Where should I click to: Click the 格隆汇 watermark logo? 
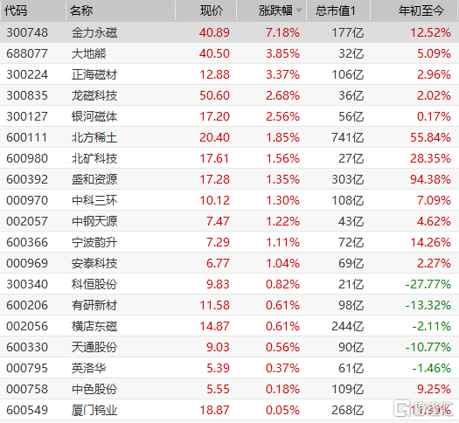tap(423, 408)
